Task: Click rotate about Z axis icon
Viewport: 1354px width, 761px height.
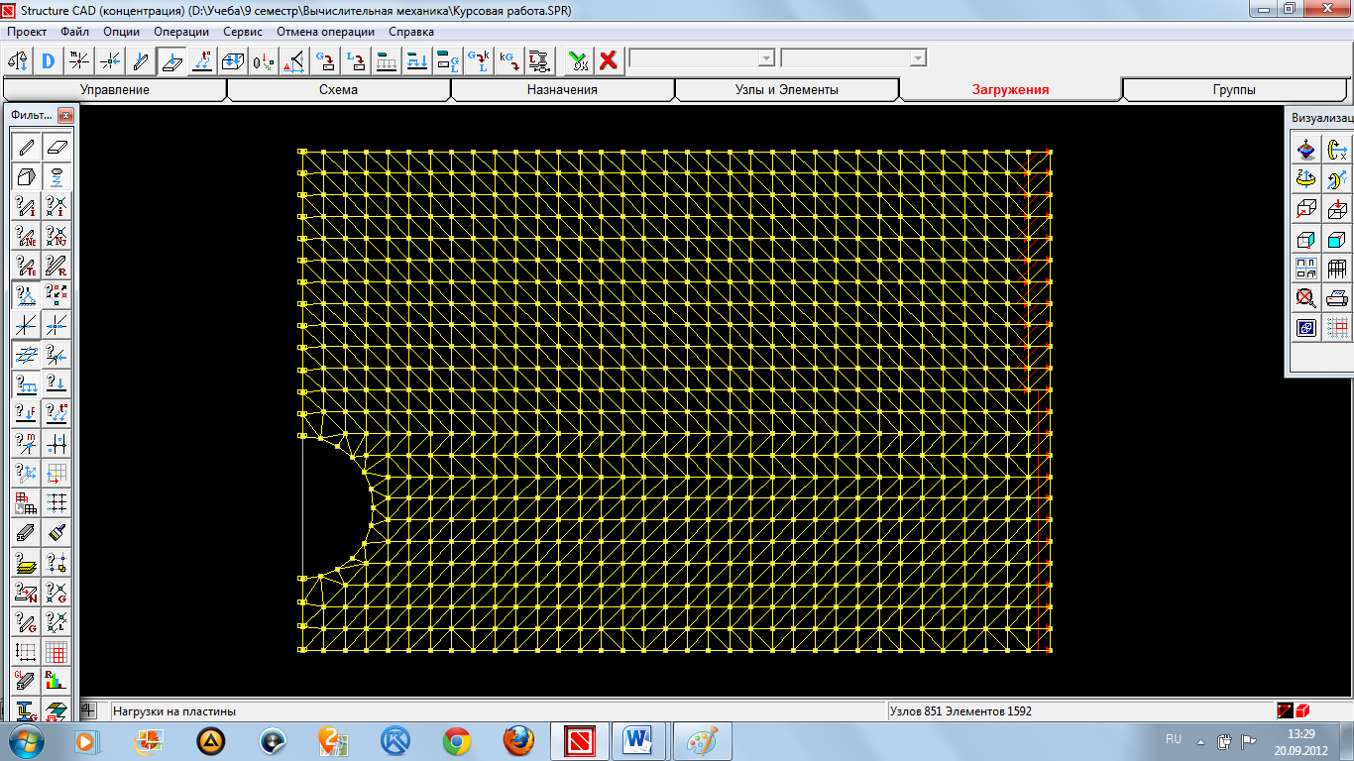Action: (x=1306, y=179)
